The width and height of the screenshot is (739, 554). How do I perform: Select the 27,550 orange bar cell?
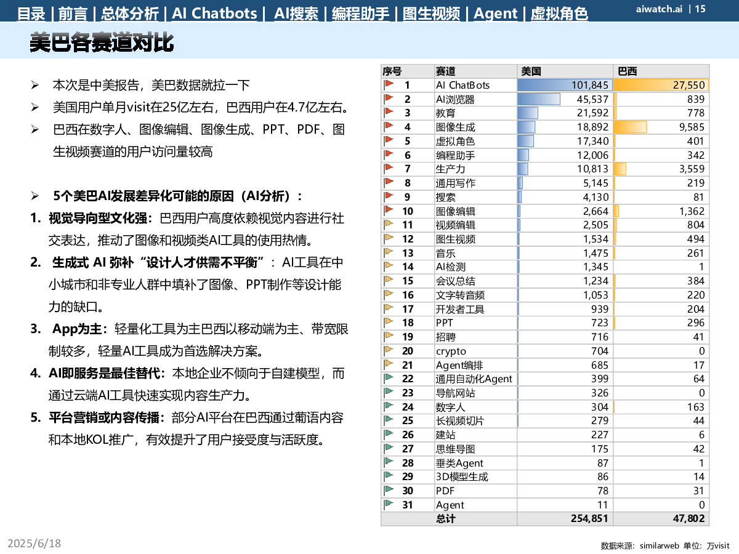(x=661, y=85)
